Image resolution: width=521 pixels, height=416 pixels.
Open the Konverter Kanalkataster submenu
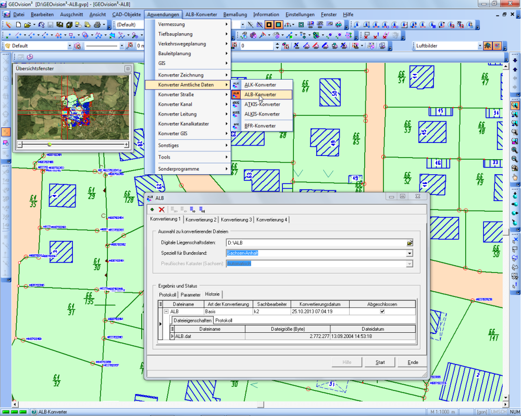click(188, 124)
